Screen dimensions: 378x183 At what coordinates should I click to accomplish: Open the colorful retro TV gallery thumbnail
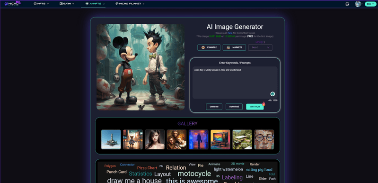220,139
